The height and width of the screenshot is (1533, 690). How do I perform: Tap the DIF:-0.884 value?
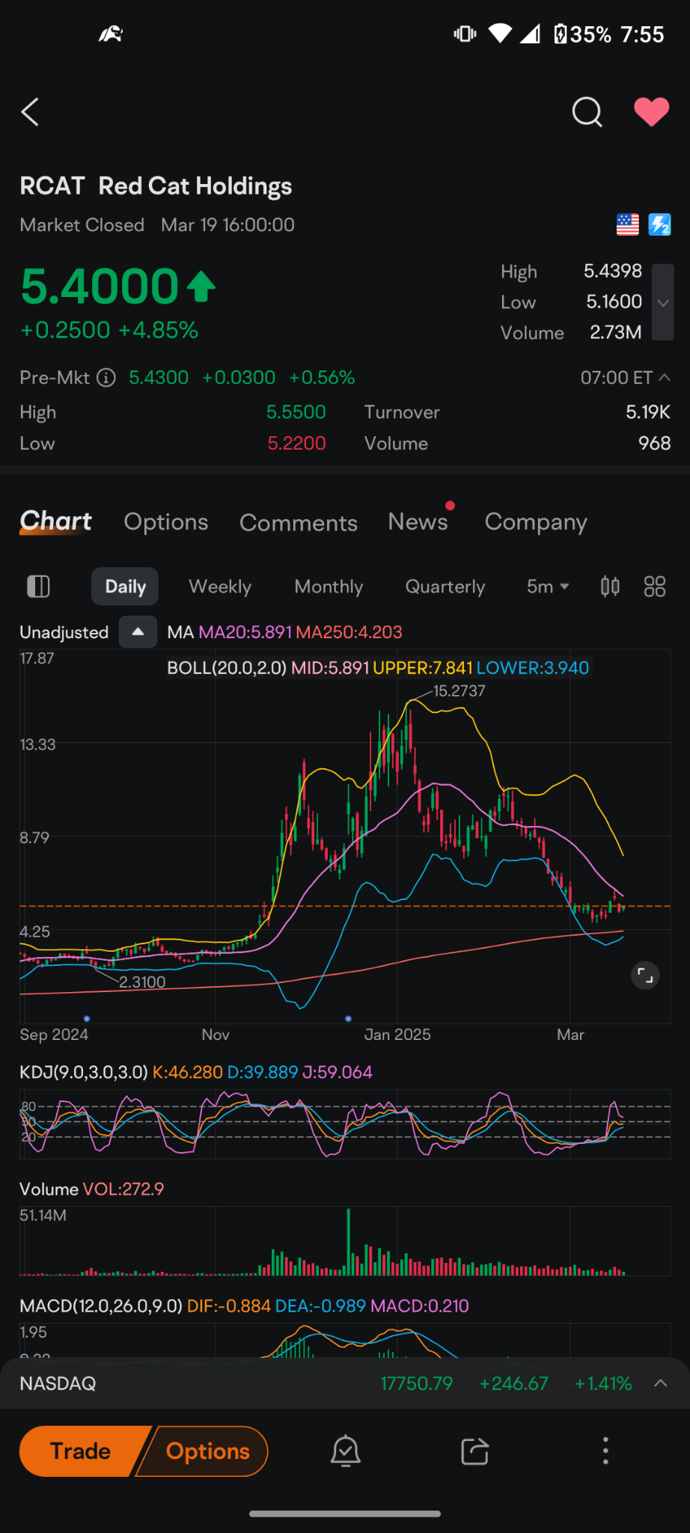pos(229,1306)
